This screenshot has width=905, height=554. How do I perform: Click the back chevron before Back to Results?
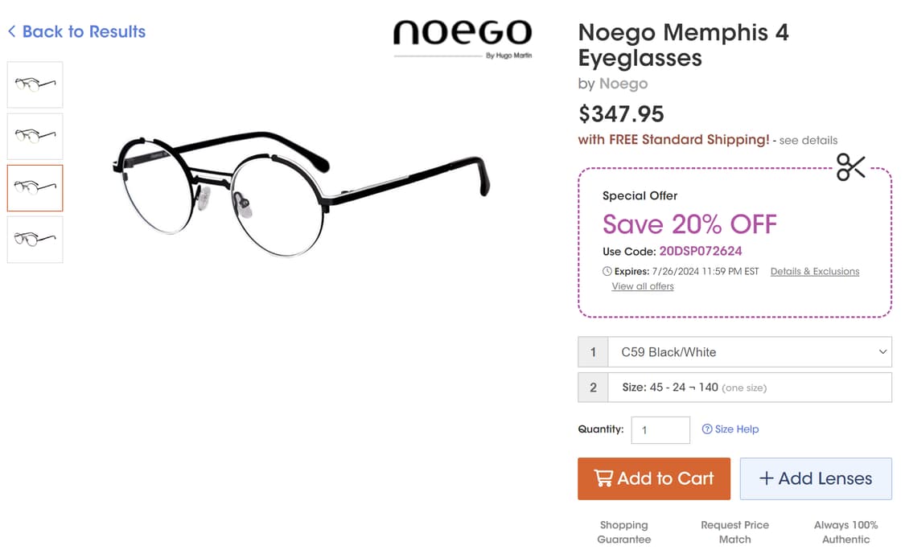pos(11,31)
